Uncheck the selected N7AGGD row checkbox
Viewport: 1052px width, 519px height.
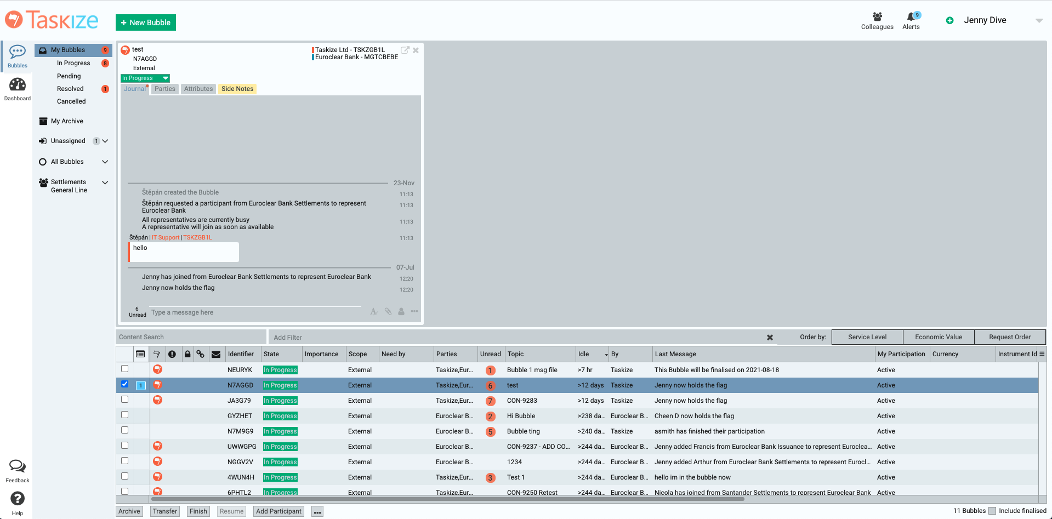[125, 384]
